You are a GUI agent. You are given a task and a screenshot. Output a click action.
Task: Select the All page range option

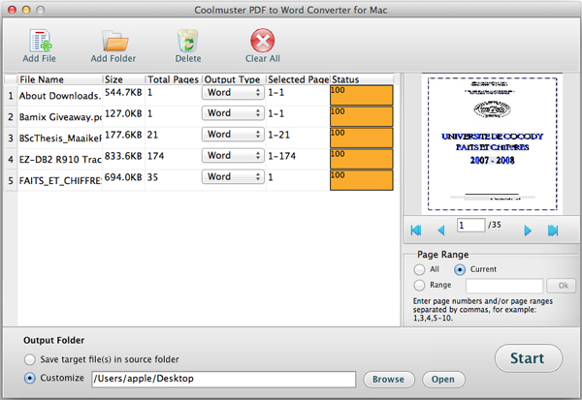419,269
